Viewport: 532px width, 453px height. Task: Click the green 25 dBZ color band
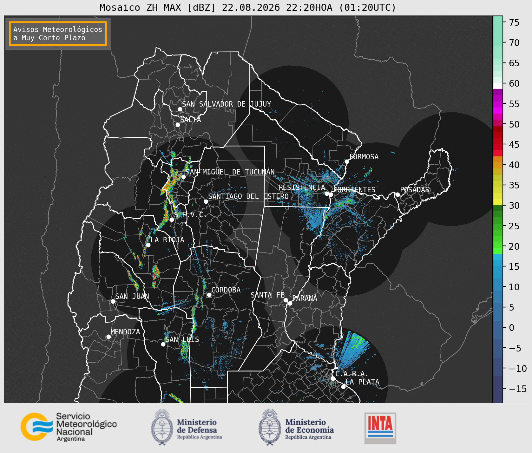[x=498, y=226]
